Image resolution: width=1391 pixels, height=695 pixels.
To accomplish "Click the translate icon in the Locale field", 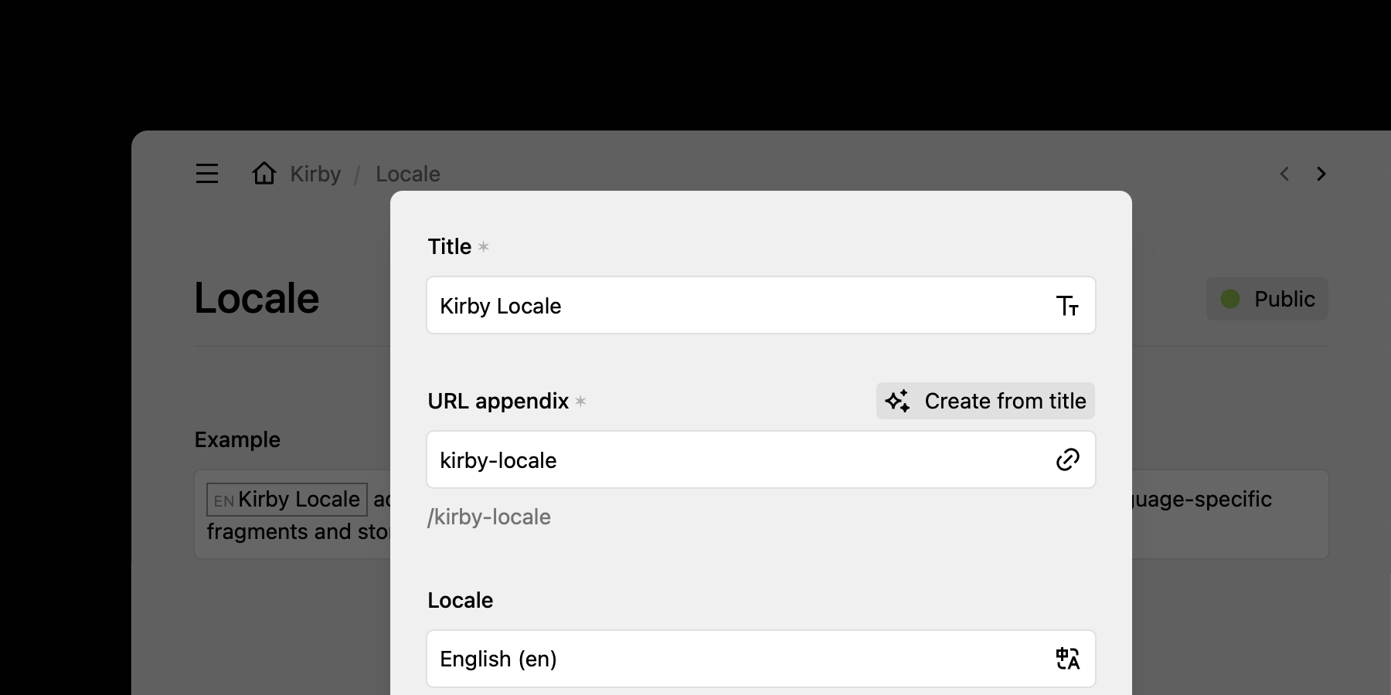I will click(x=1068, y=659).
